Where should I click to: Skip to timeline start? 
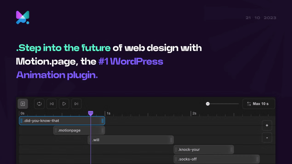[x=52, y=104]
